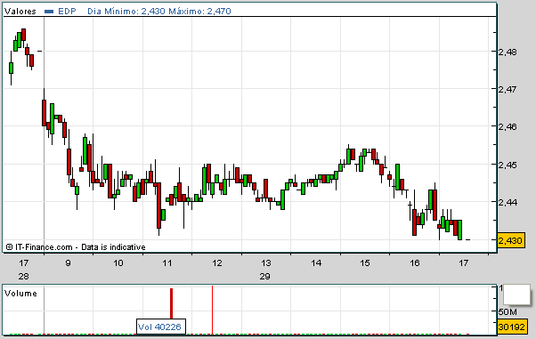Click the 9 hour label on time axis
The width and height of the screenshot is (536, 339).
pos(69,262)
